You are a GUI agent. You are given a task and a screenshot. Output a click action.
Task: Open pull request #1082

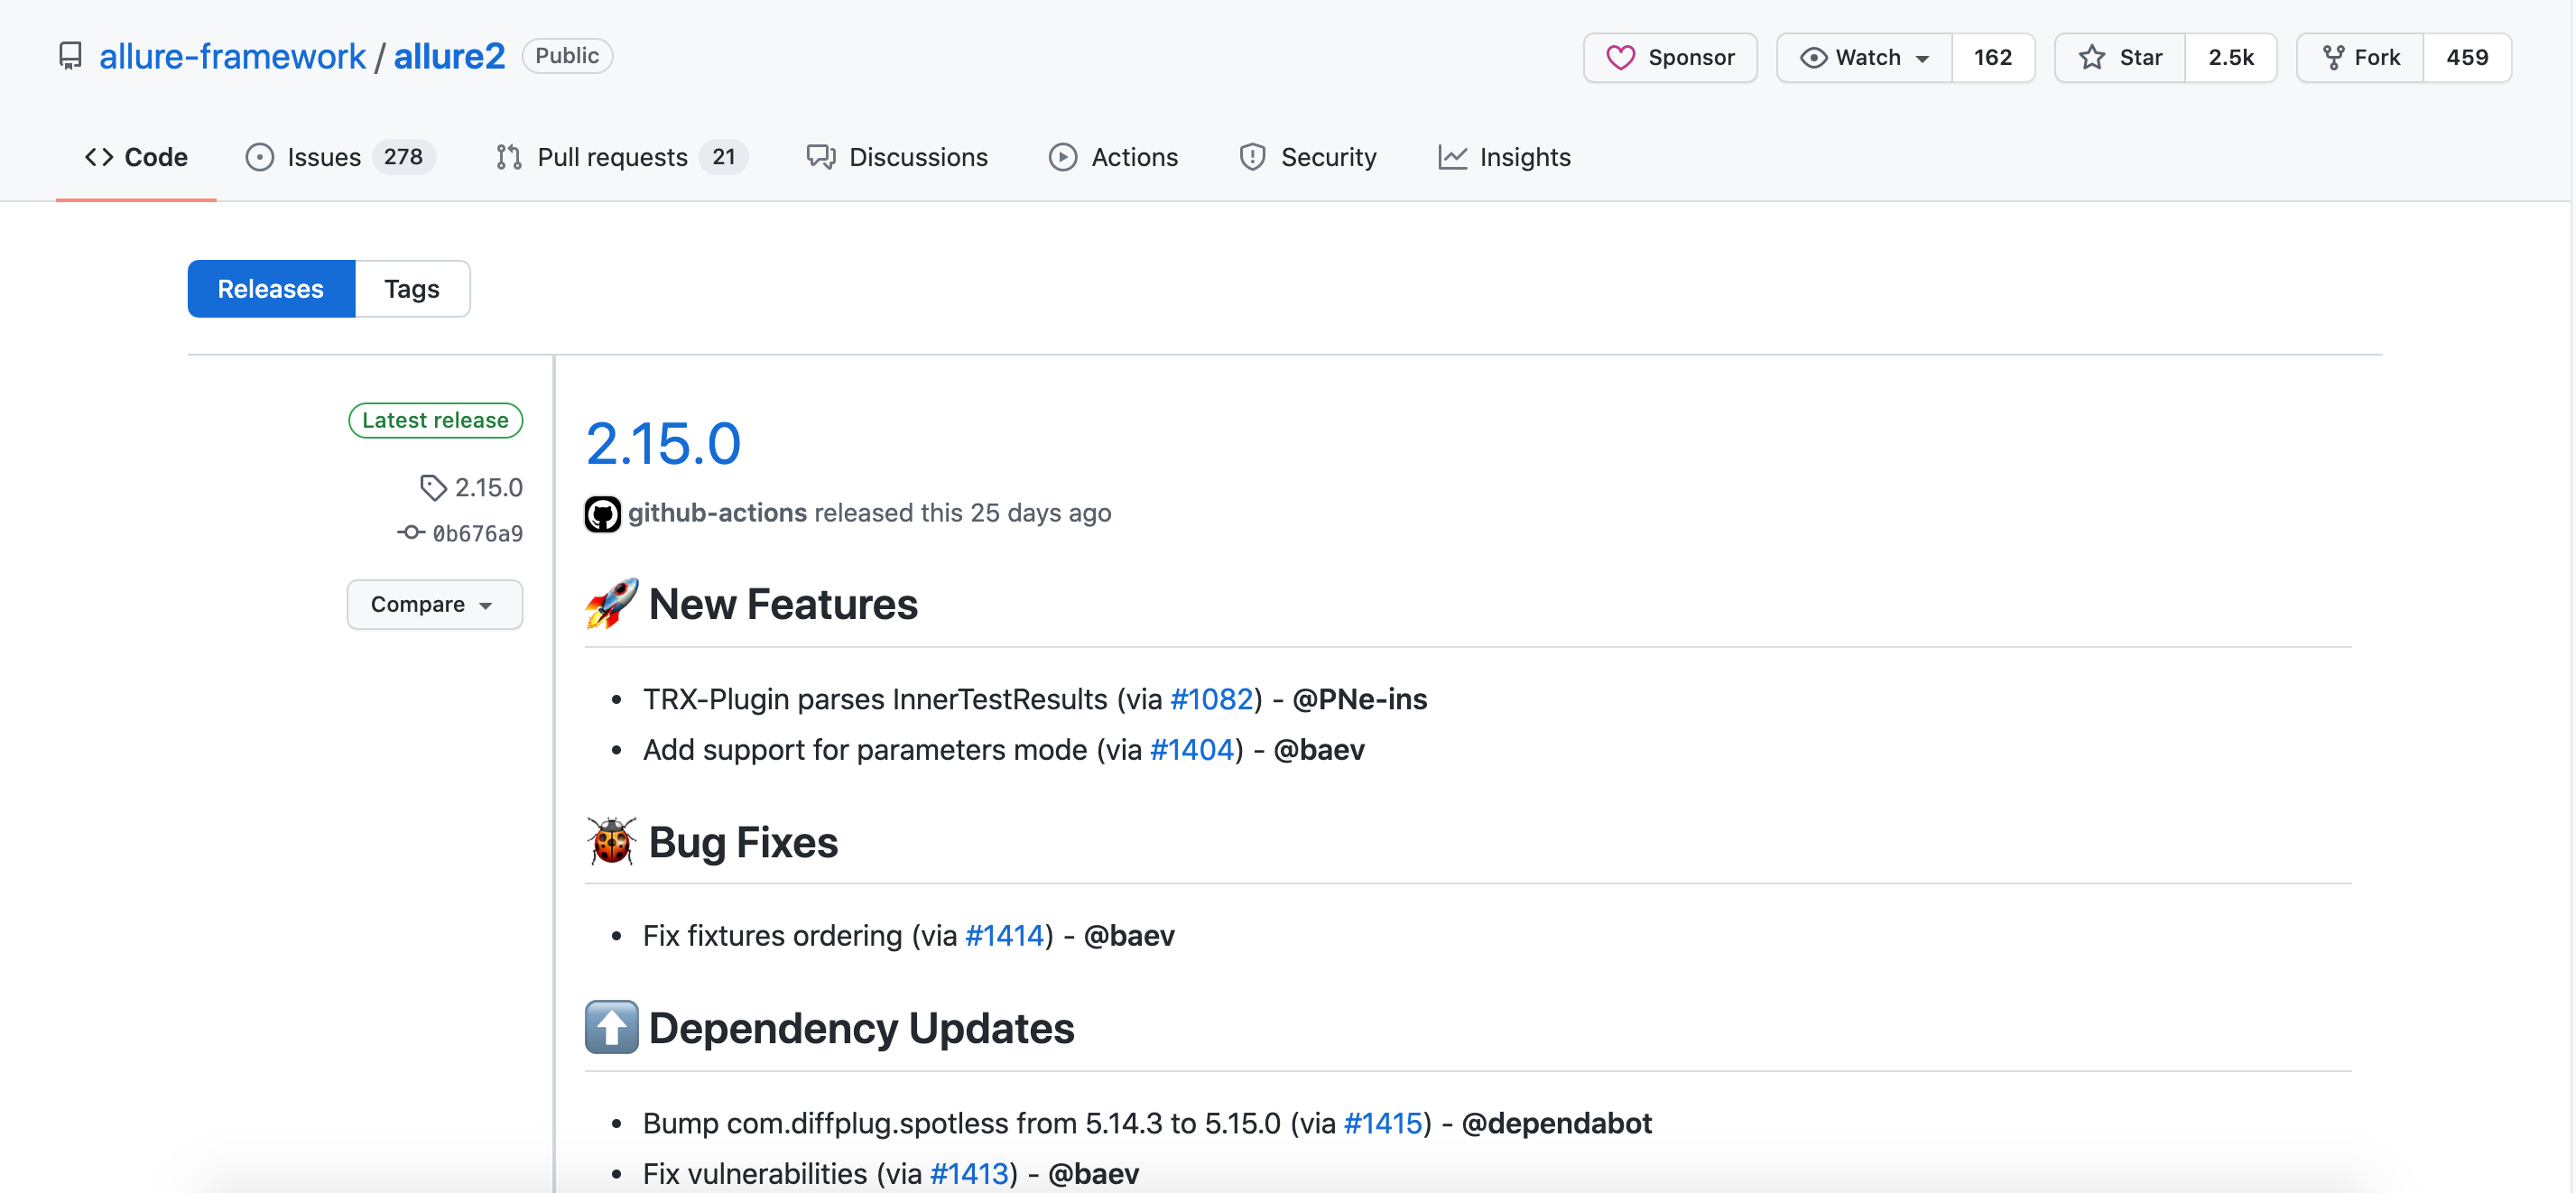pos(1211,699)
